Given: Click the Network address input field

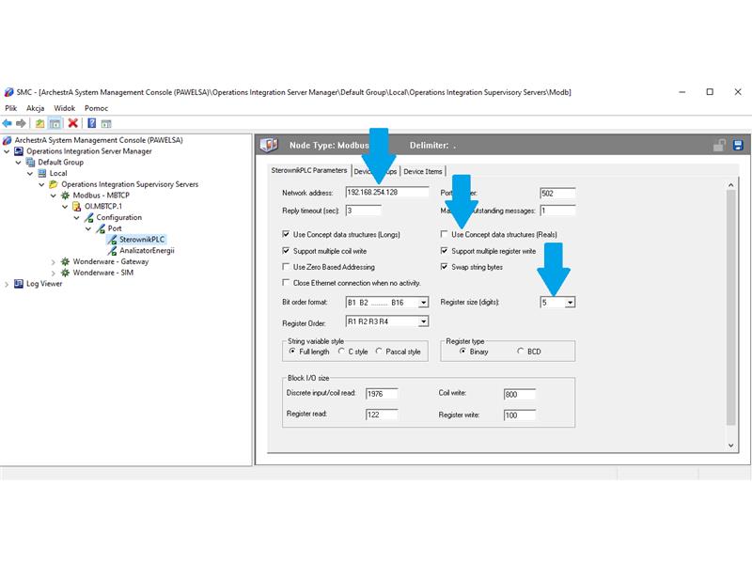Looking at the screenshot, I should tap(387, 193).
